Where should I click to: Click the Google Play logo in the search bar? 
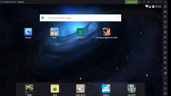(x=43, y=18)
